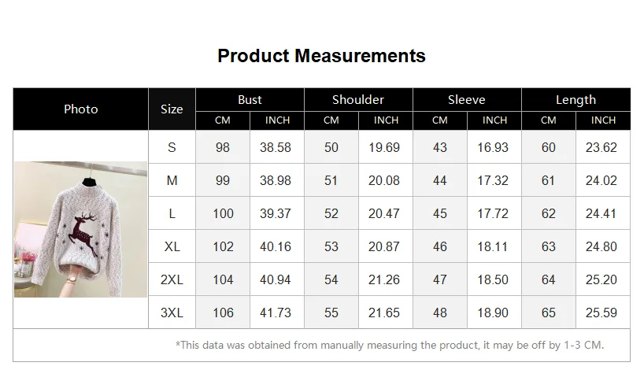
Task: Click the 25.59 inch length value
Action: pos(602,313)
